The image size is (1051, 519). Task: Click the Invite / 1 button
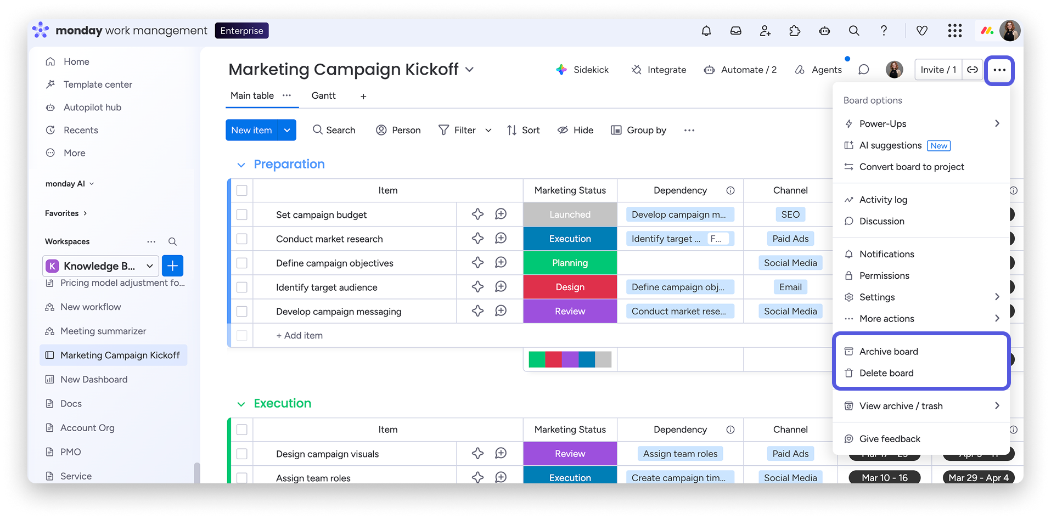pos(938,70)
